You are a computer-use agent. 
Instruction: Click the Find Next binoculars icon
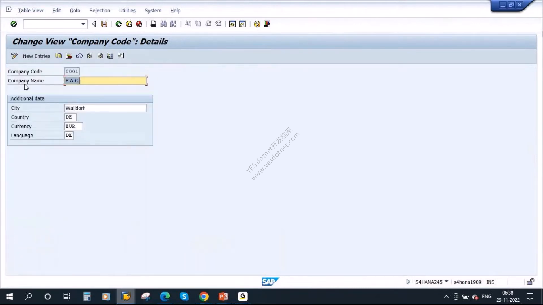click(x=173, y=24)
